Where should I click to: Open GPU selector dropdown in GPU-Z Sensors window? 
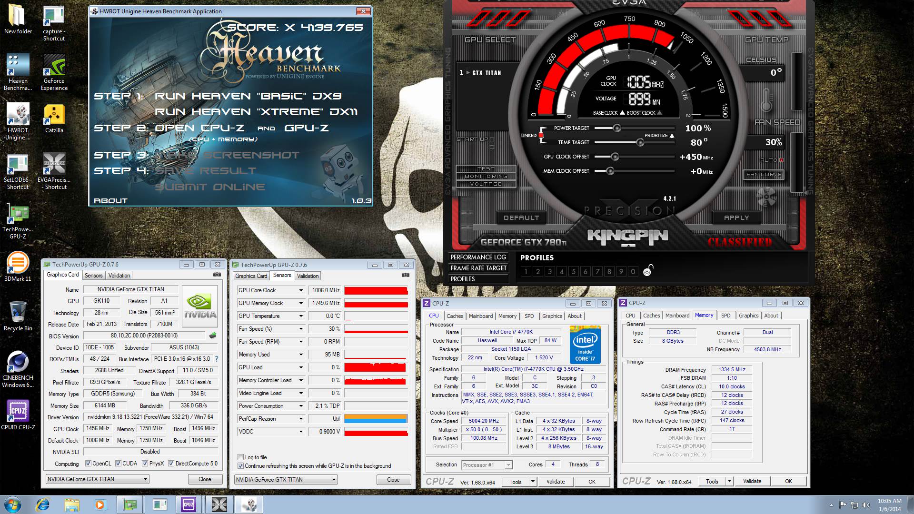click(286, 480)
